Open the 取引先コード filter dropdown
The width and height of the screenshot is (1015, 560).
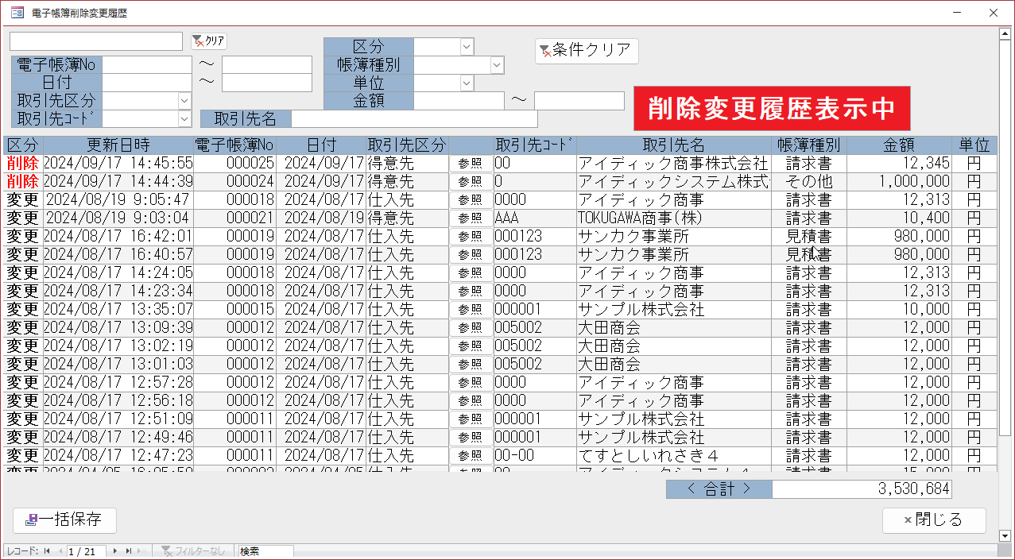(x=184, y=118)
